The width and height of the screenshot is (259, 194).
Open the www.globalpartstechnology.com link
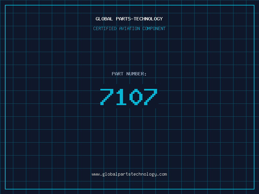129,174
